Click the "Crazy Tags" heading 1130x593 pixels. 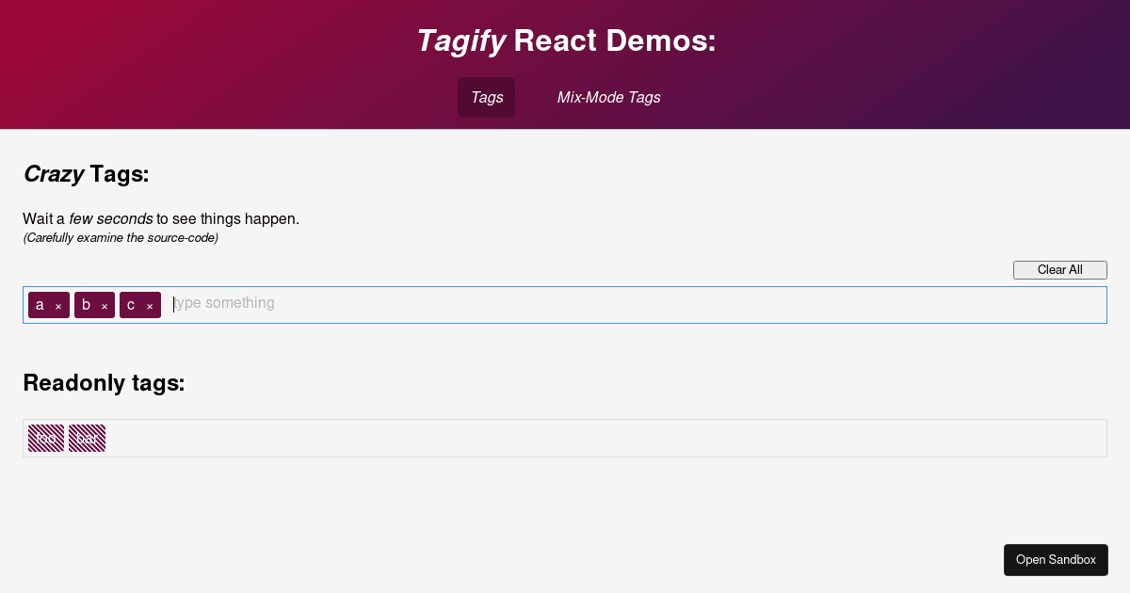85,174
